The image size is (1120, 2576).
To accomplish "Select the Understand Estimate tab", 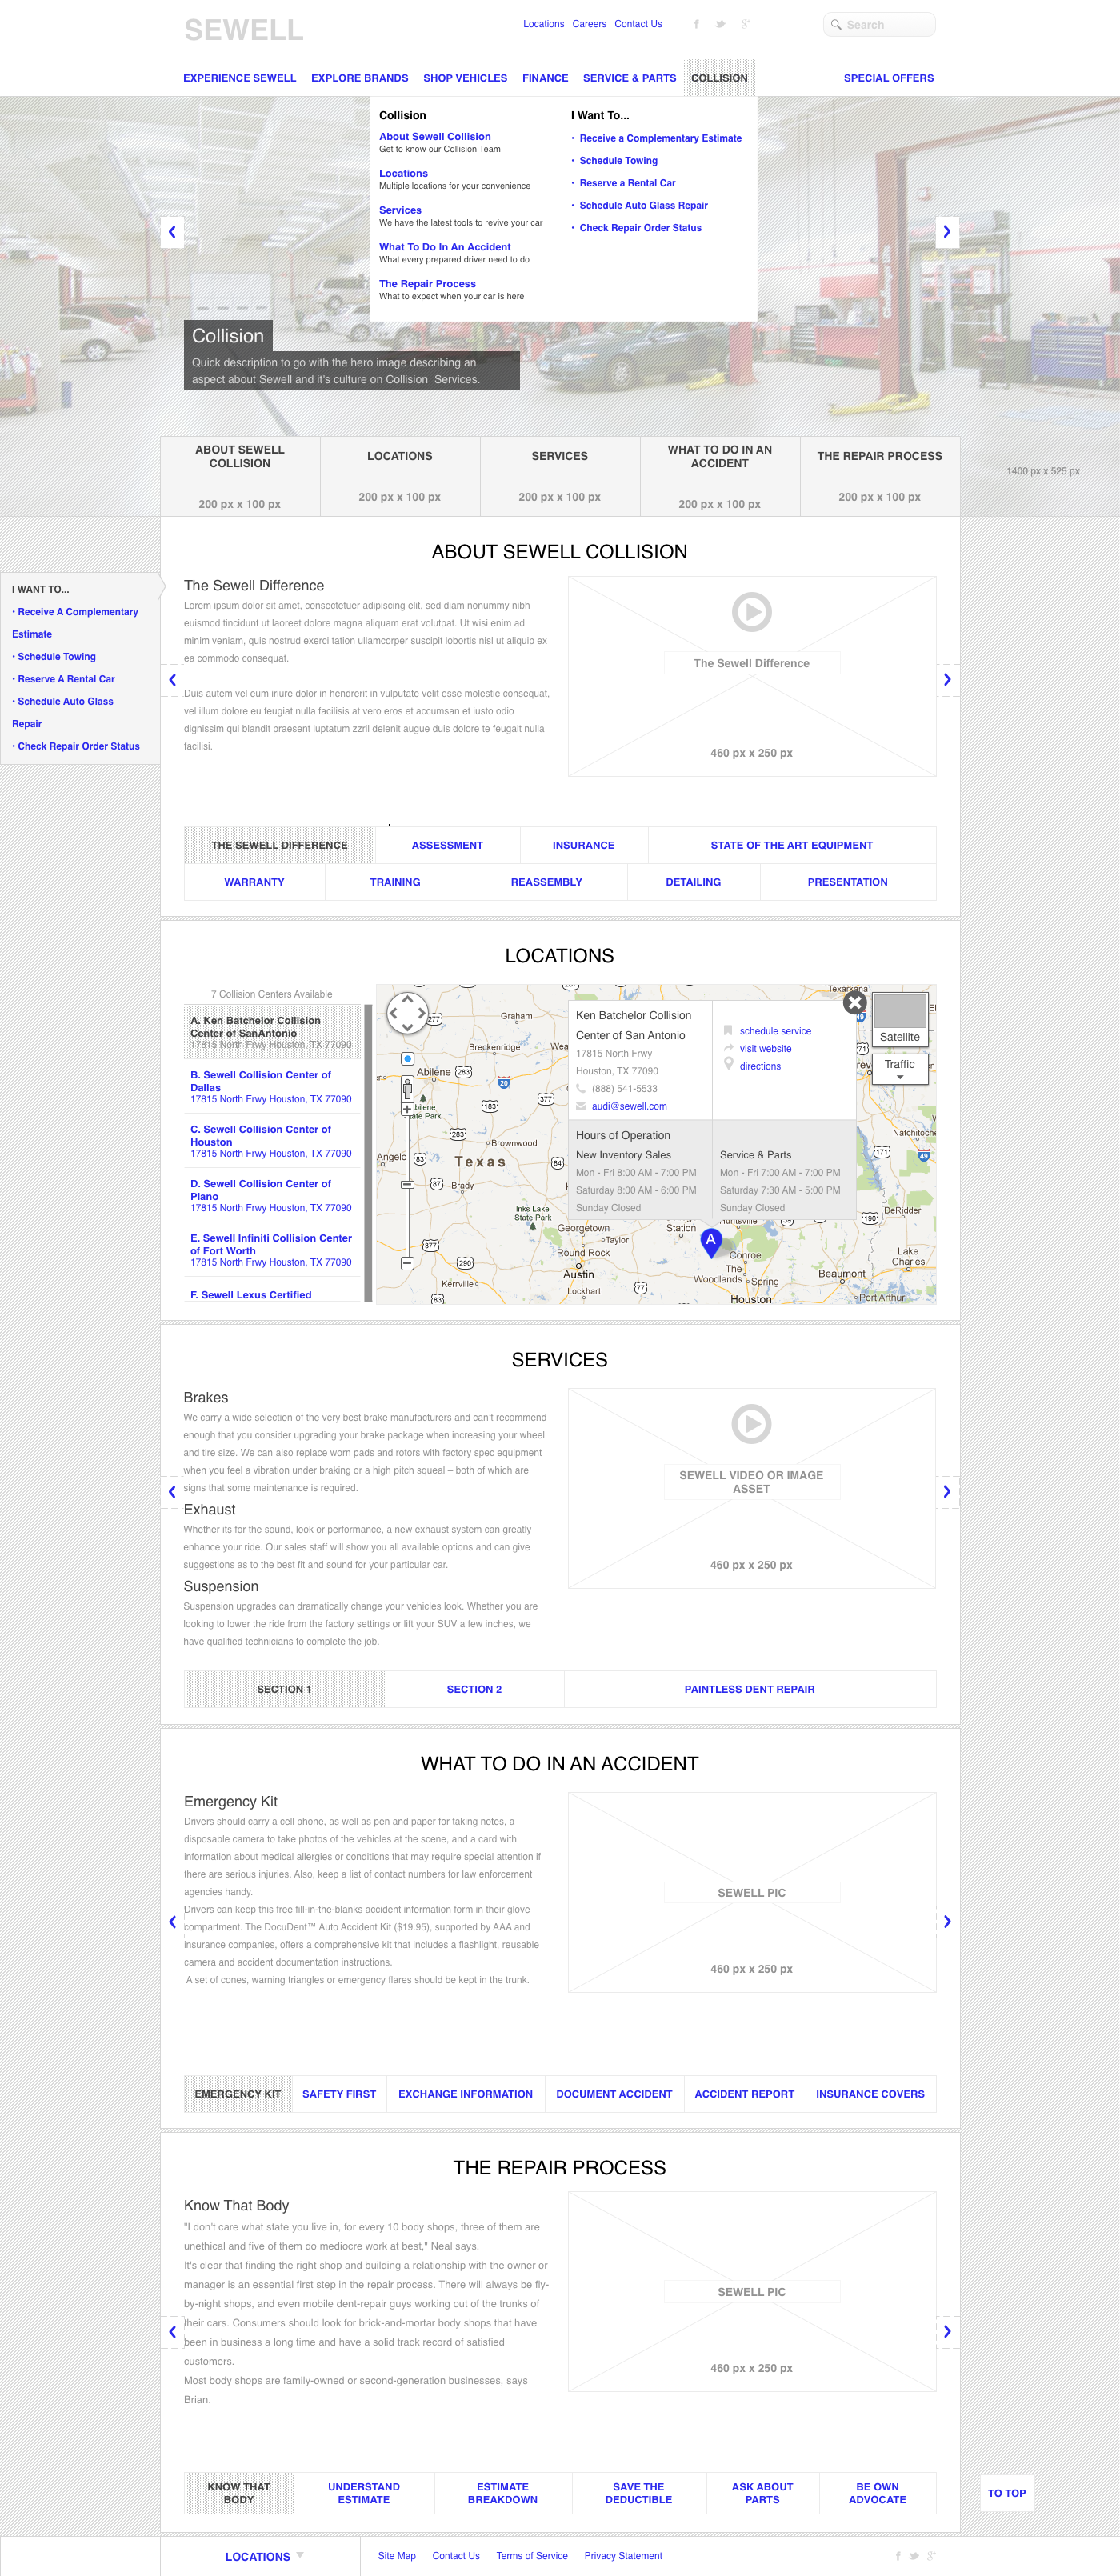I will pyautogui.click(x=364, y=2493).
